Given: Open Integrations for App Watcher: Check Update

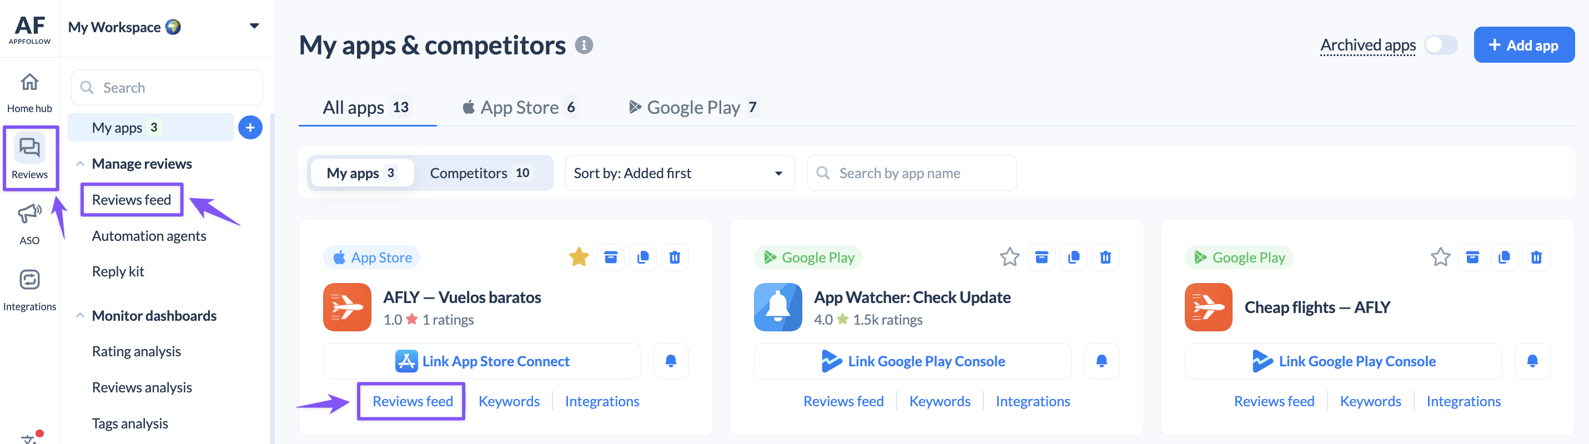Looking at the screenshot, I should 1033,401.
